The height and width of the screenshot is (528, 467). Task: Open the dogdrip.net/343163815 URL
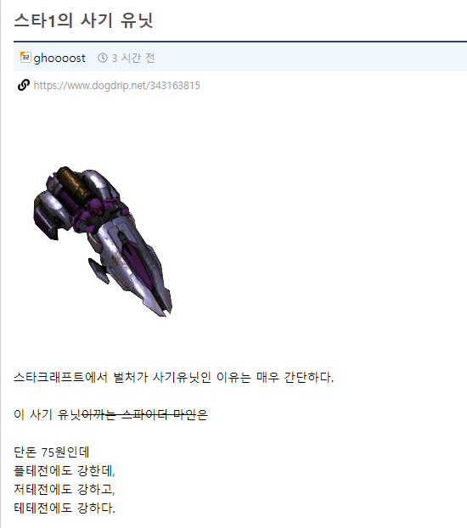[116, 86]
